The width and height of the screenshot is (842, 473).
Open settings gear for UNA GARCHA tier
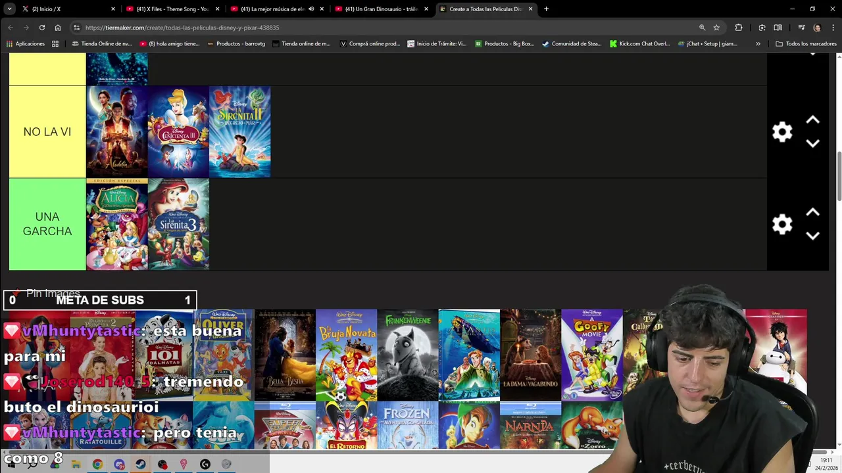tap(782, 225)
